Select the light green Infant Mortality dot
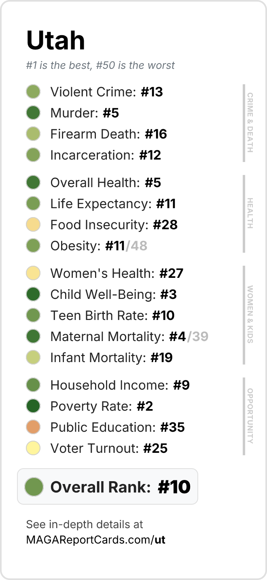 click(x=33, y=358)
